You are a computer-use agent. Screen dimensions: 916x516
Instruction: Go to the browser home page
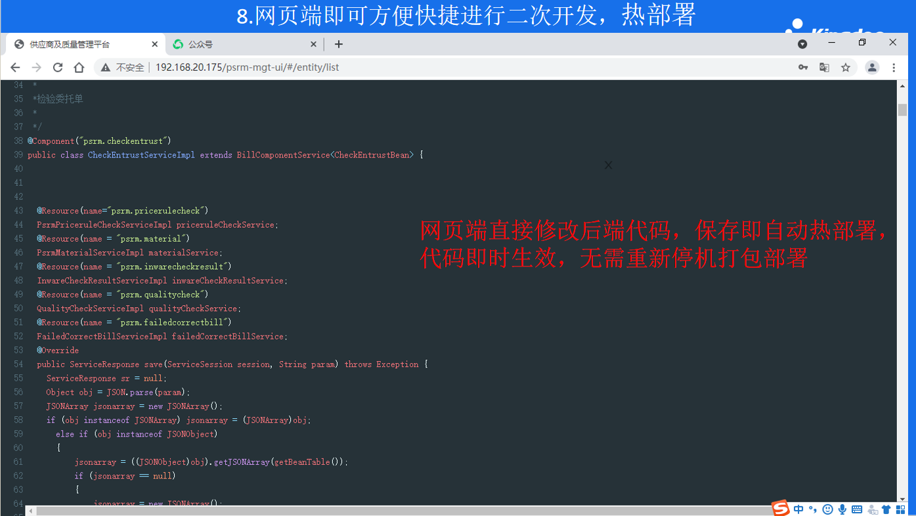click(79, 68)
